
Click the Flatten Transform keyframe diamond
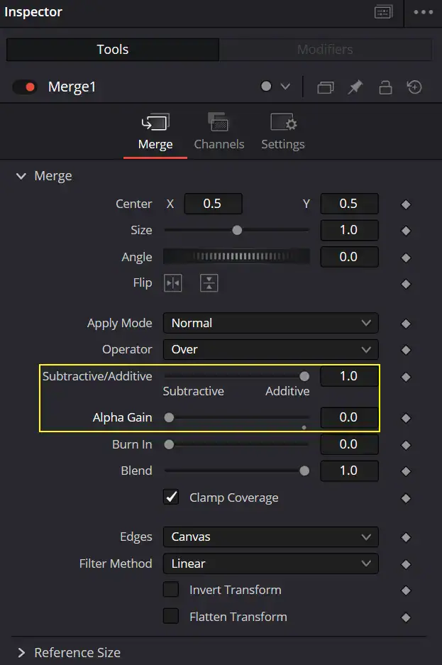pyautogui.click(x=406, y=617)
